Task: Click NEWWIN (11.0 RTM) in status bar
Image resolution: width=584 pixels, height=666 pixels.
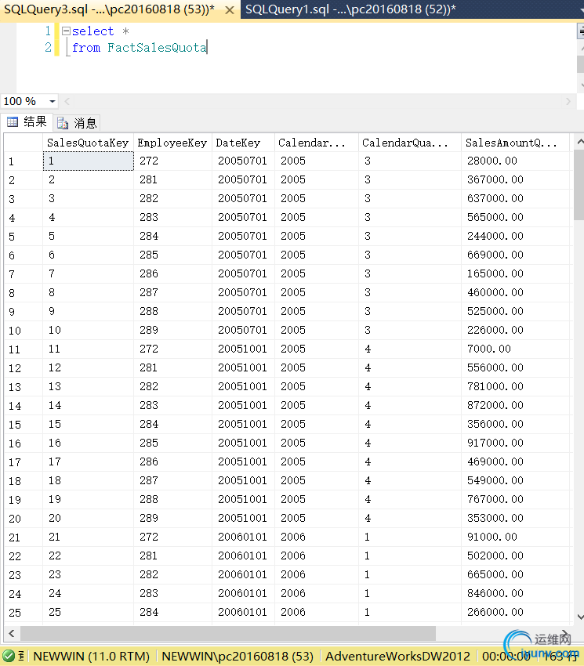Action: pyautogui.click(x=92, y=657)
